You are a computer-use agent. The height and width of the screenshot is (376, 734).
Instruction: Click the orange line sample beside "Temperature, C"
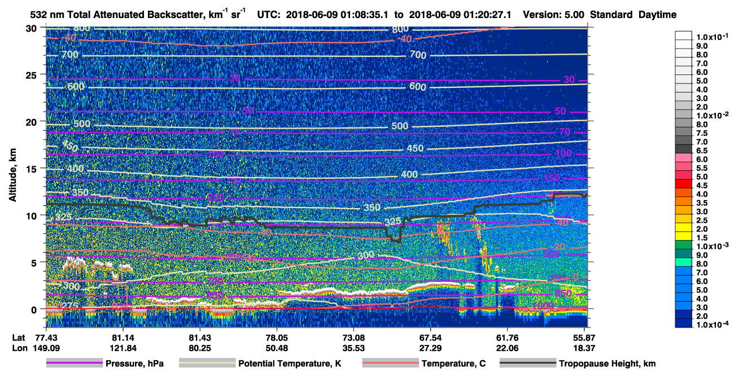click(390, 364)
